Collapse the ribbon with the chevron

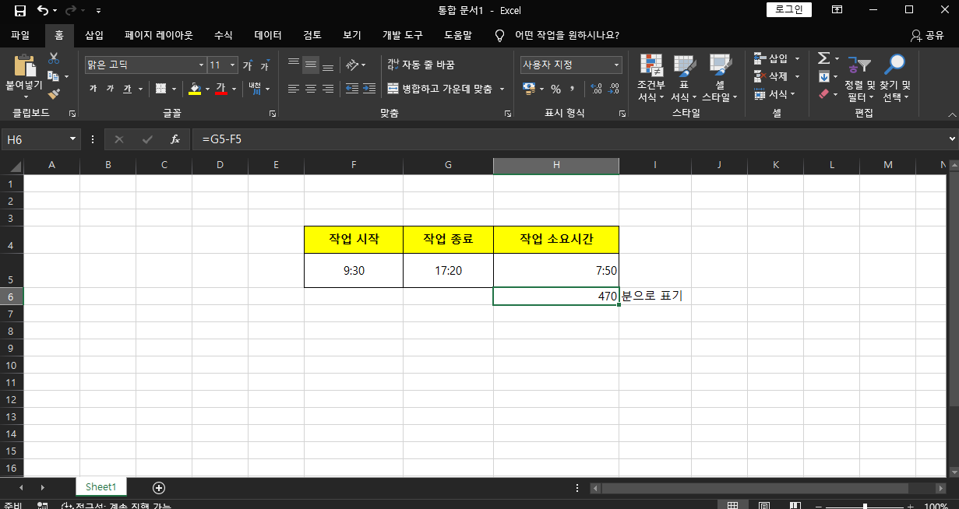[951, 114]
